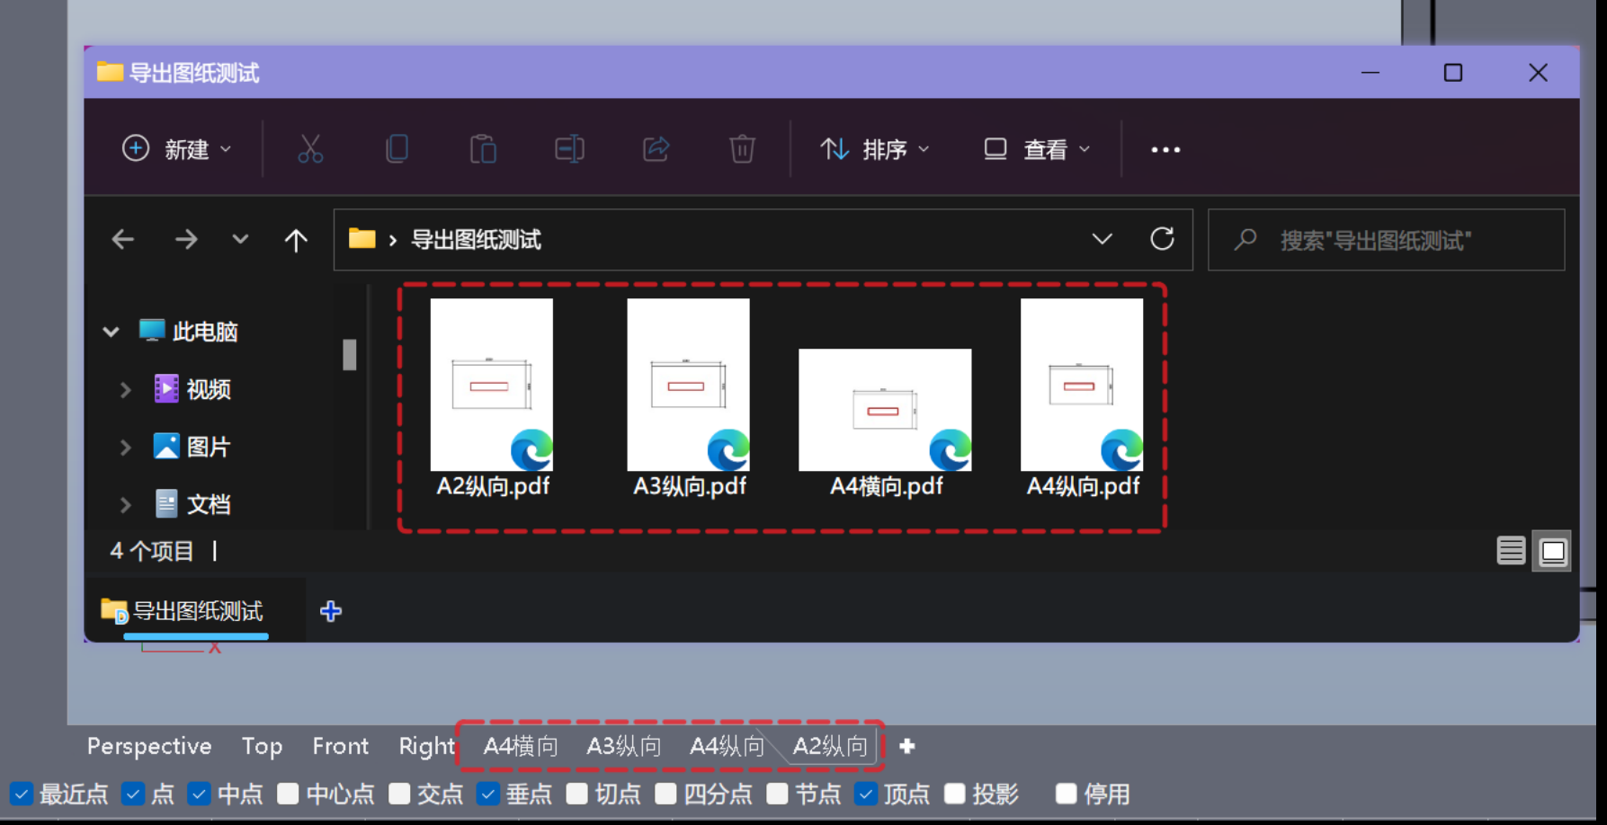This screenshot has width=1607, height=825.
Task: Open the 查看 view options button
Action: tap(1037, 149)
